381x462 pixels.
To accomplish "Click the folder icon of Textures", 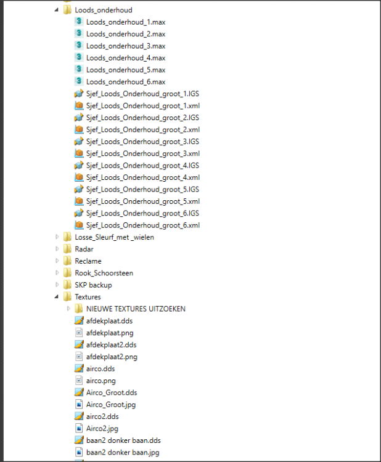I will (68, 297).
